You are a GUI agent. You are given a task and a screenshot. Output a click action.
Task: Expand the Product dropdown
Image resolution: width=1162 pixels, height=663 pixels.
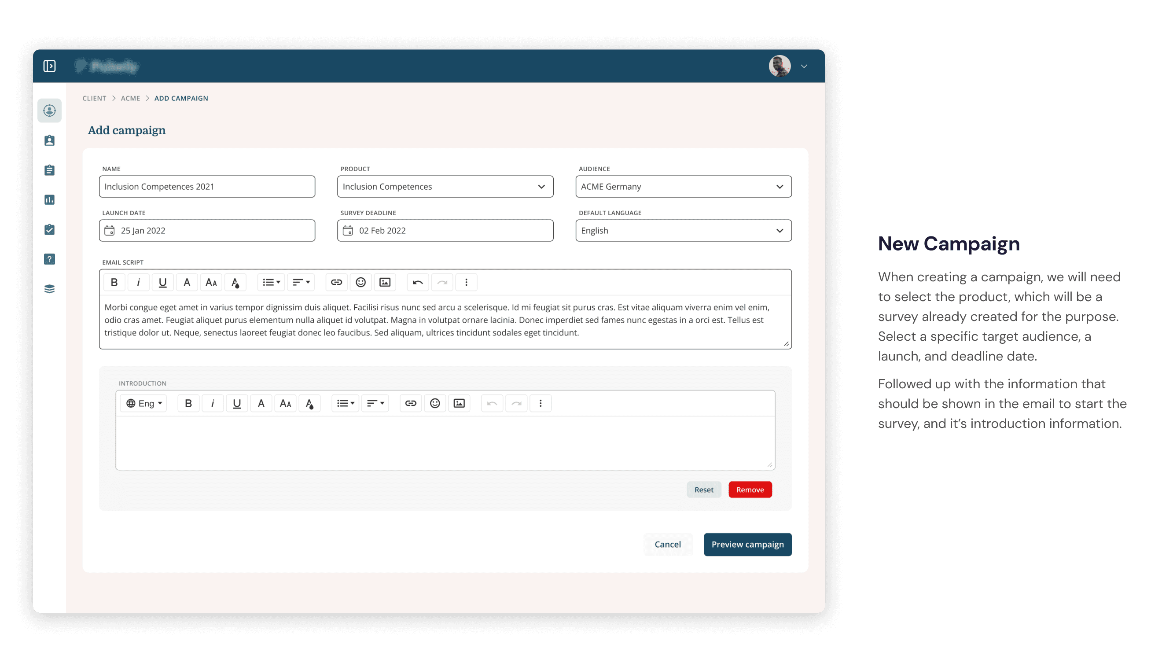445,187
